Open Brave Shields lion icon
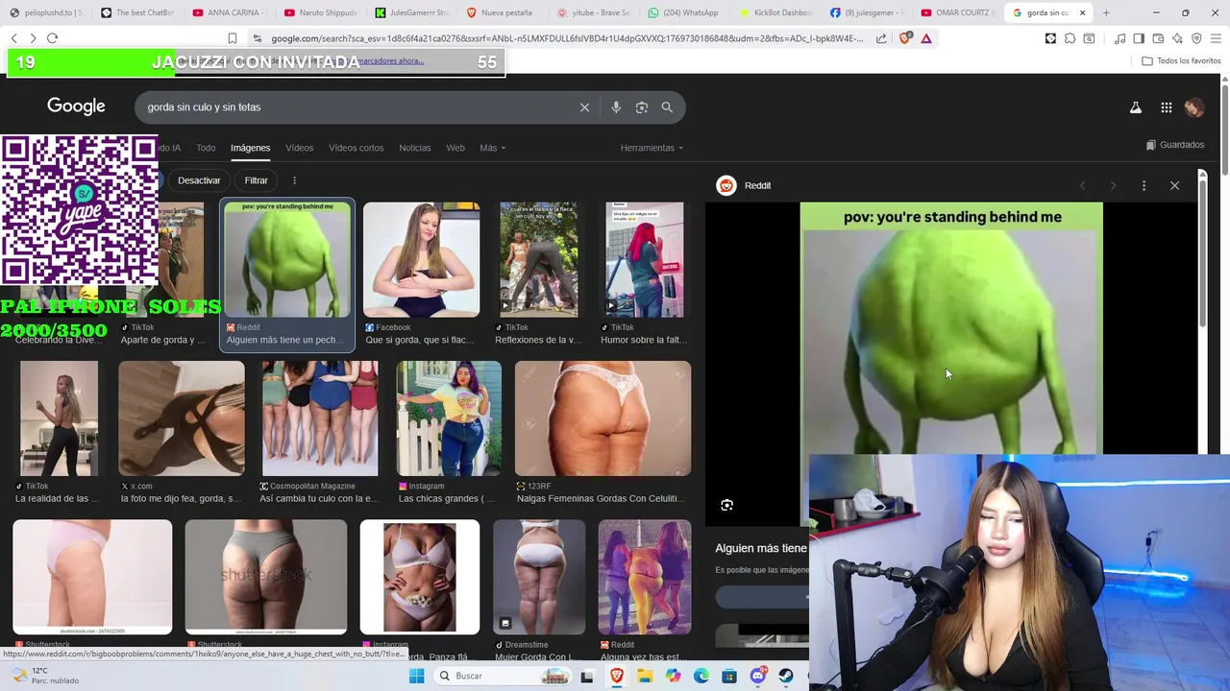 (x=905, y=38)
